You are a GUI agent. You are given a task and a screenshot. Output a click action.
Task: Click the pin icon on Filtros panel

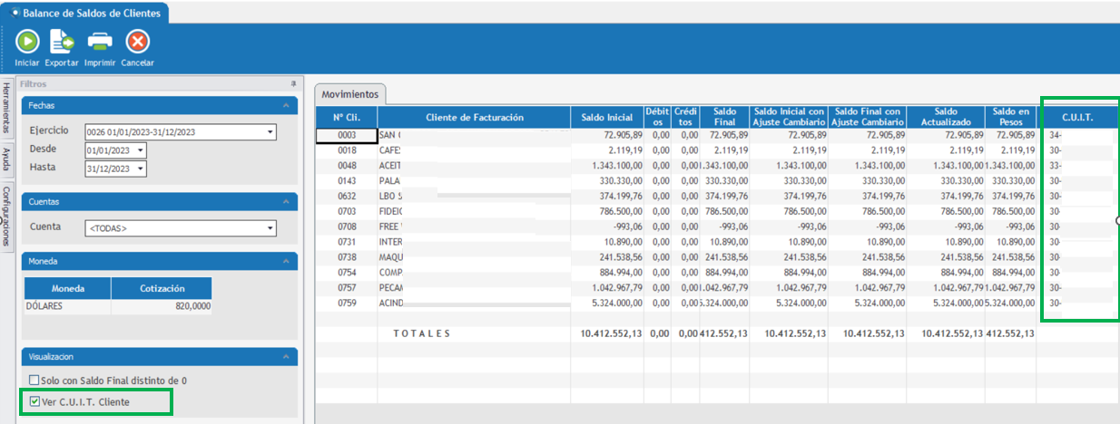(293, 83)
